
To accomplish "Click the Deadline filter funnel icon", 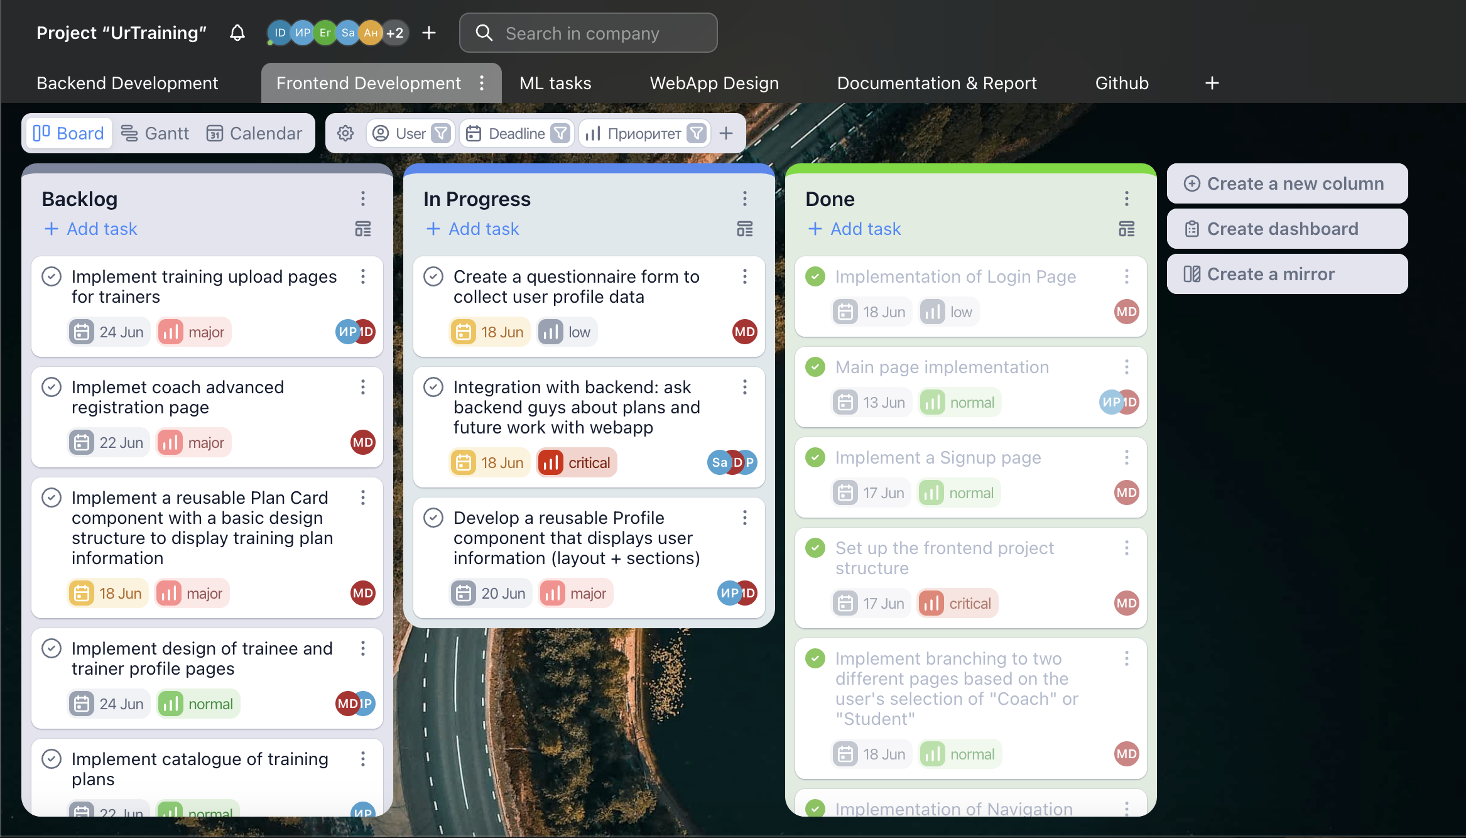I will tap(560, 133).
